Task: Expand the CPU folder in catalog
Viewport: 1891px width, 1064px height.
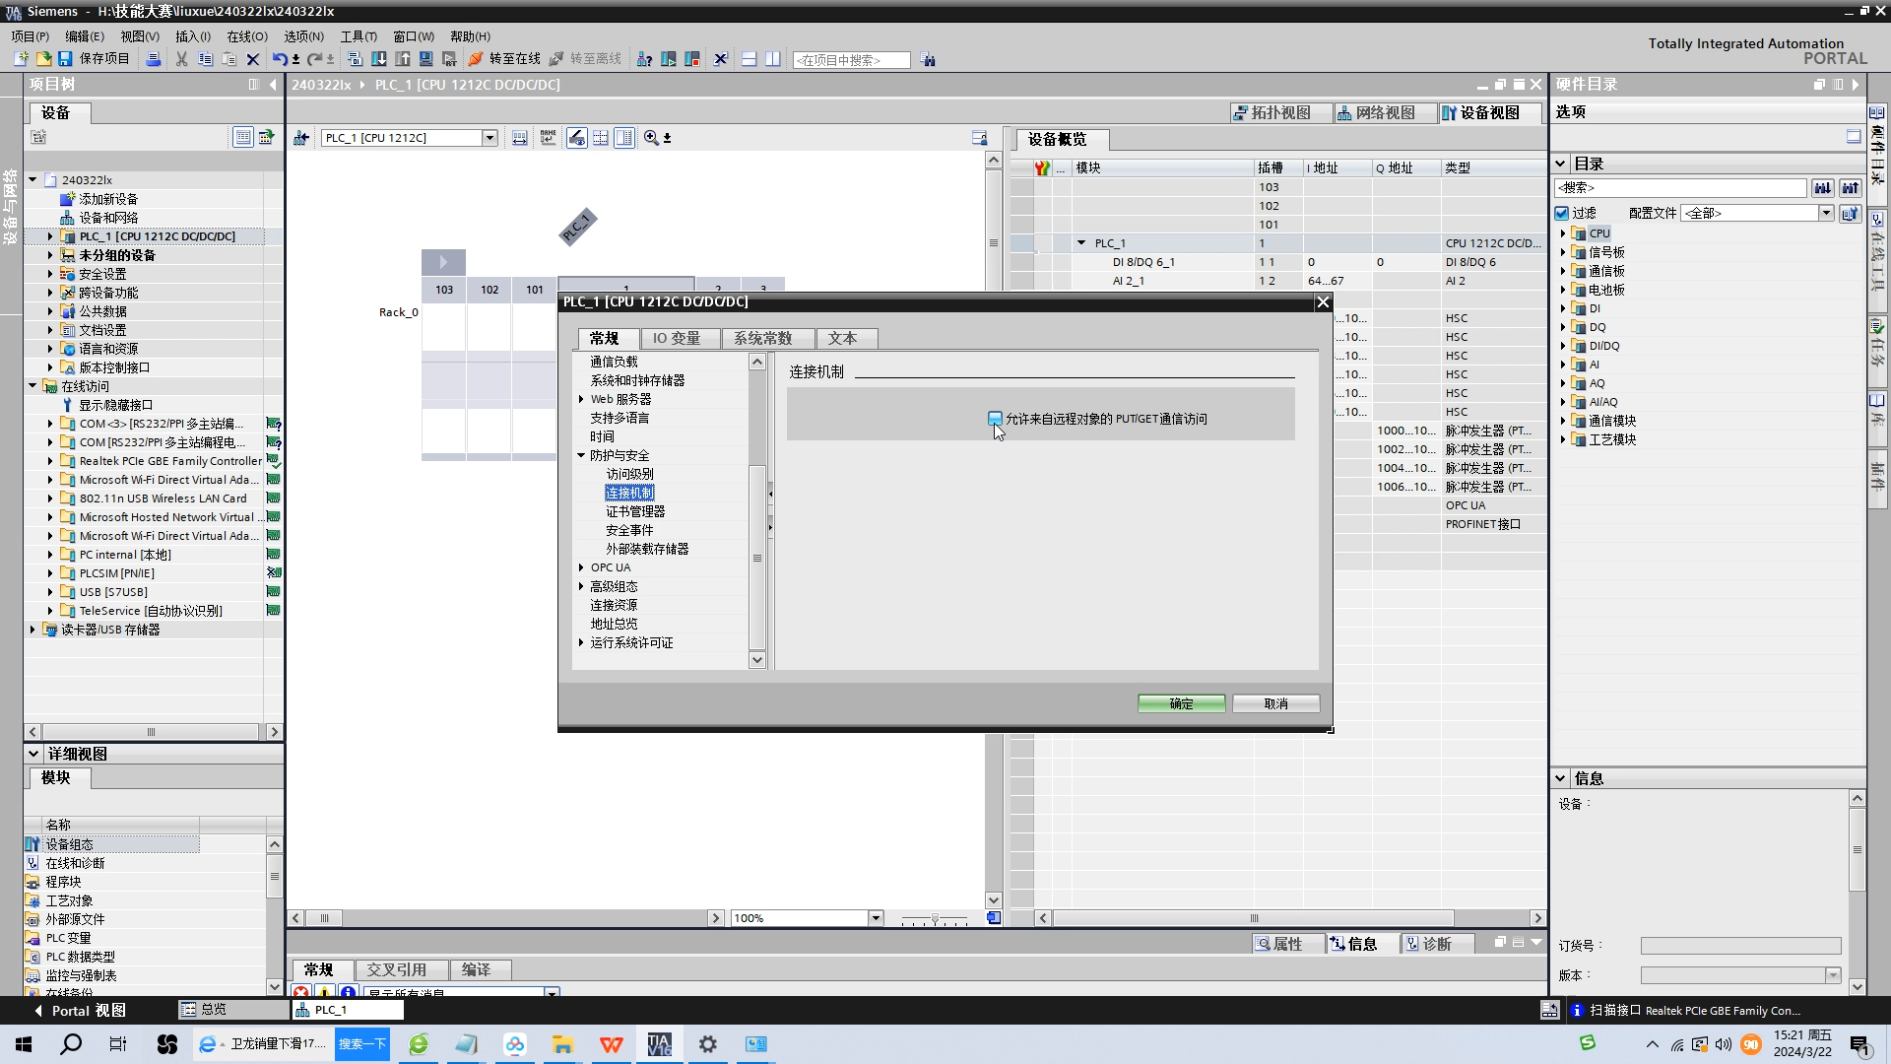Action: point(1563,233)
